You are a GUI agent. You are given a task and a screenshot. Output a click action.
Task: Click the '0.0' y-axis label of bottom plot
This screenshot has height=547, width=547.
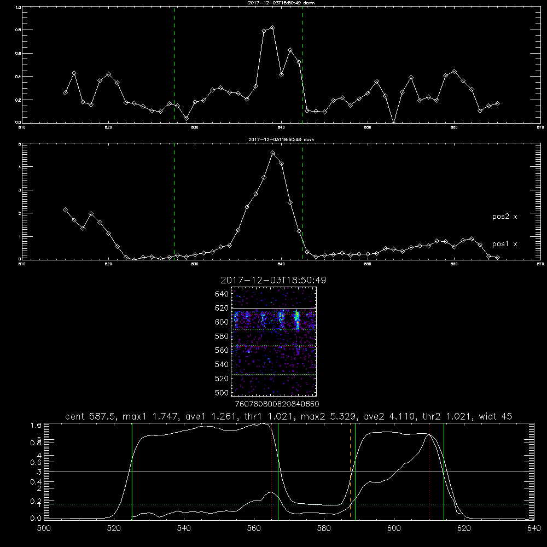pyautogui.click(x=36, y=519)
